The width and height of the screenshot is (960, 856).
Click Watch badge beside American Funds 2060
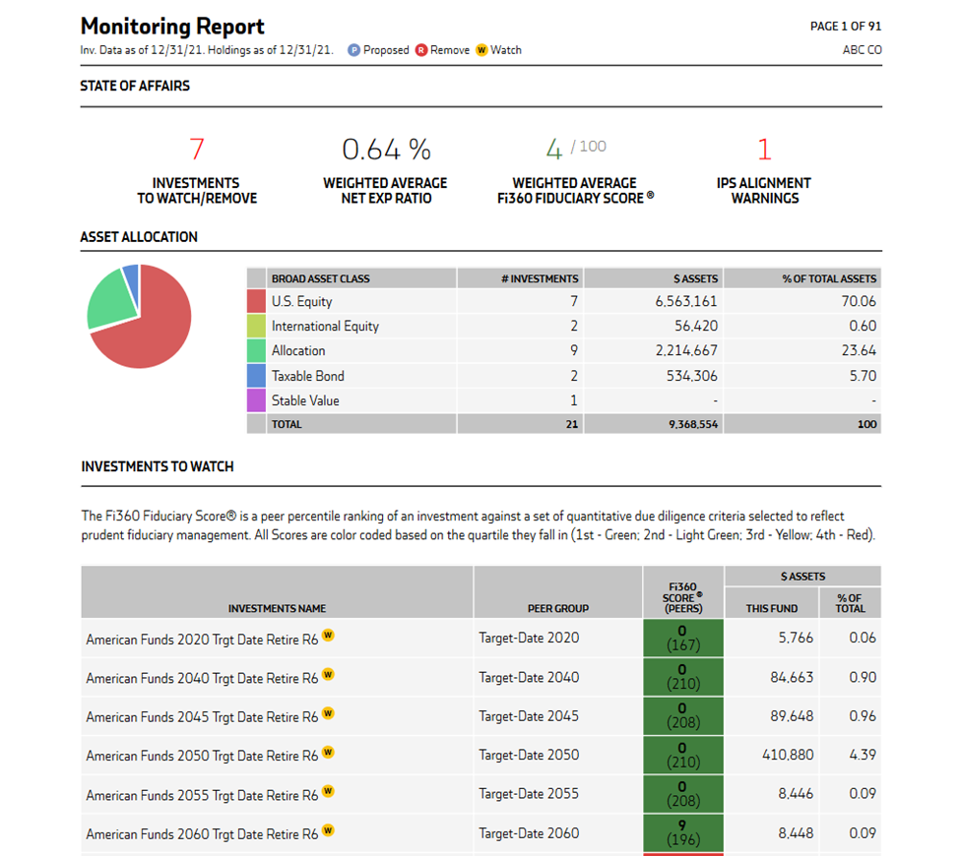tap(329, 831)
